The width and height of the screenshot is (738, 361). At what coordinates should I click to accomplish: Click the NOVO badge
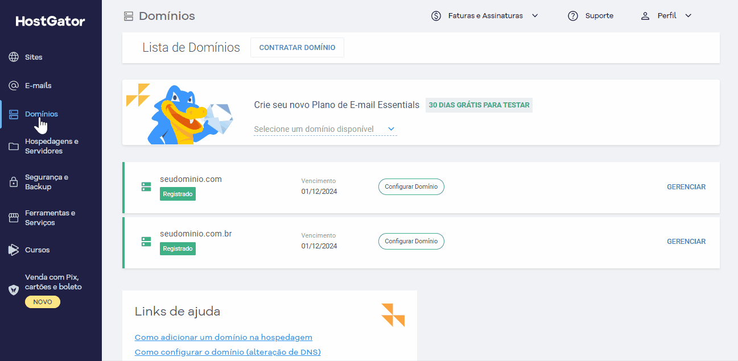pos(43,302)
